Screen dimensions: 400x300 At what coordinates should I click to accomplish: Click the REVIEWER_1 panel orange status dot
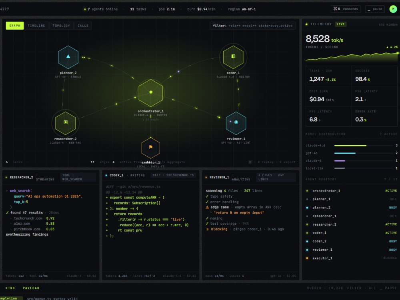point(206,177)
